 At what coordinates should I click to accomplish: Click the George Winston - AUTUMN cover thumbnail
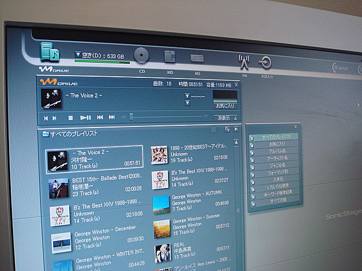(161, 204)
